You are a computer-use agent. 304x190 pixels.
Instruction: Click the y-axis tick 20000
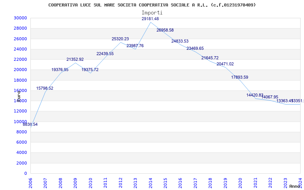click(20, 70)
